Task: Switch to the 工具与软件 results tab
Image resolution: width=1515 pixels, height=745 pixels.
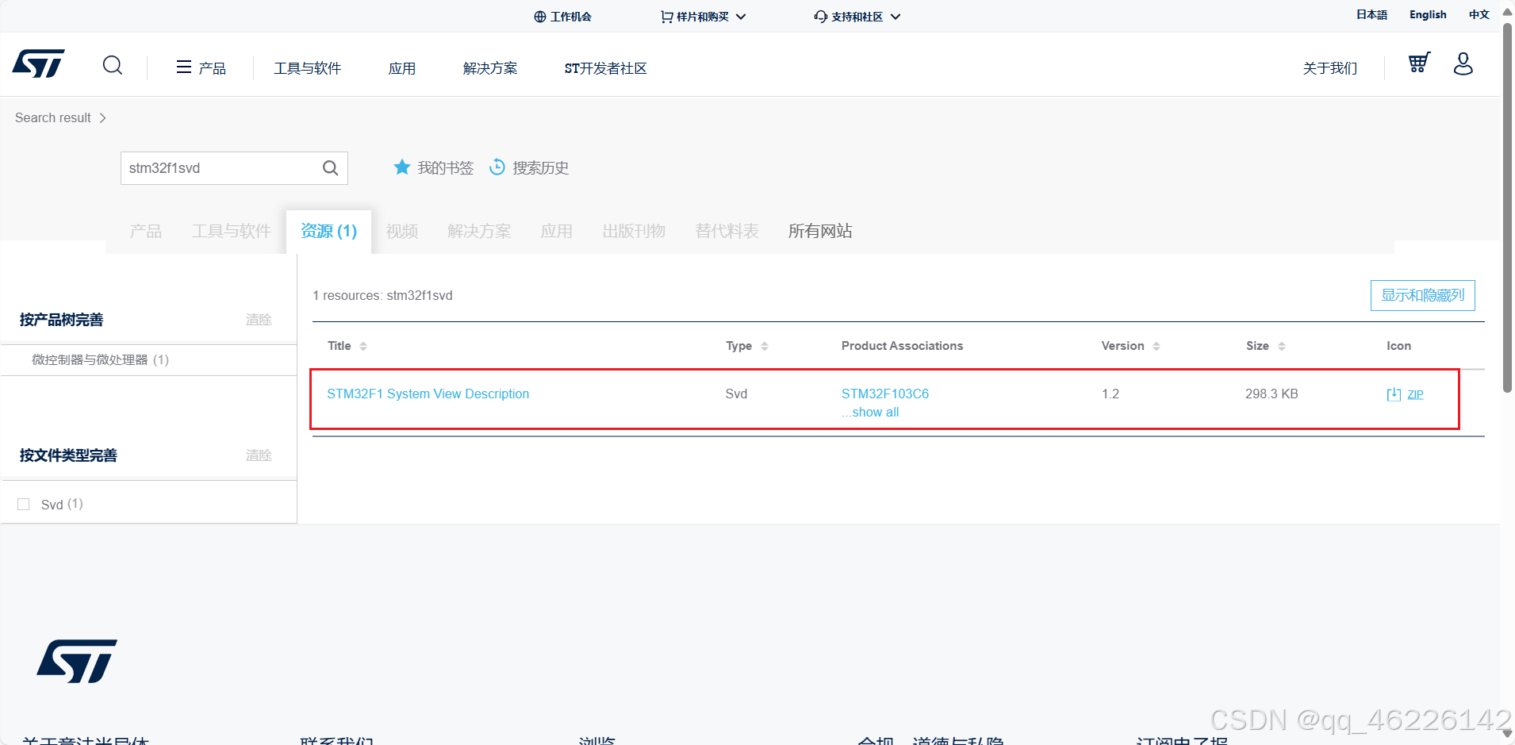Action: click(232, 231)
